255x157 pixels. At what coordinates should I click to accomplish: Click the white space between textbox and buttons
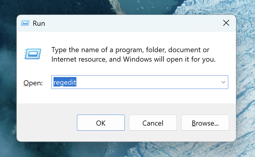[126, 96]
